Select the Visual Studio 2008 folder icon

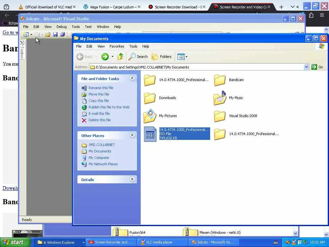tap(220, 116)
